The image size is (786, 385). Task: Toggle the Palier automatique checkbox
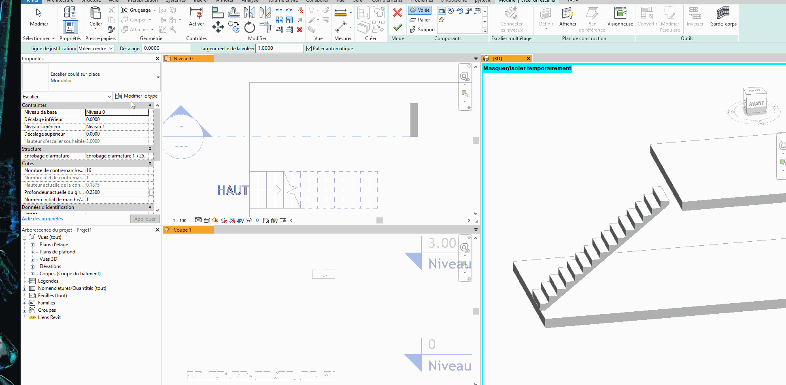[309, 49]
